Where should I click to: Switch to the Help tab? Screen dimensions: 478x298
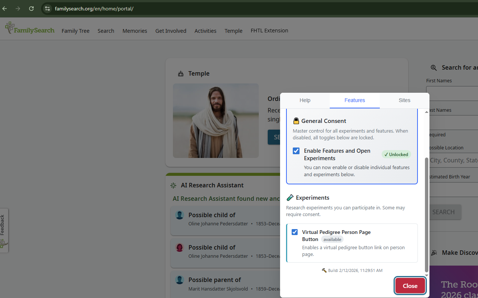(x=305, y=100)
